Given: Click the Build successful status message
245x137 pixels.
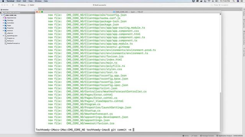Looking at the screenshot, I should click(x=100, y=5).
